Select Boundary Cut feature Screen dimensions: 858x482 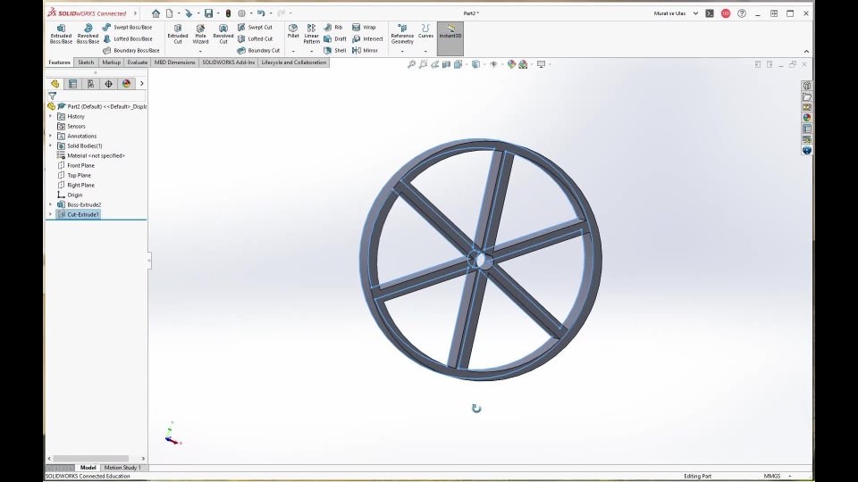(258, 50)
